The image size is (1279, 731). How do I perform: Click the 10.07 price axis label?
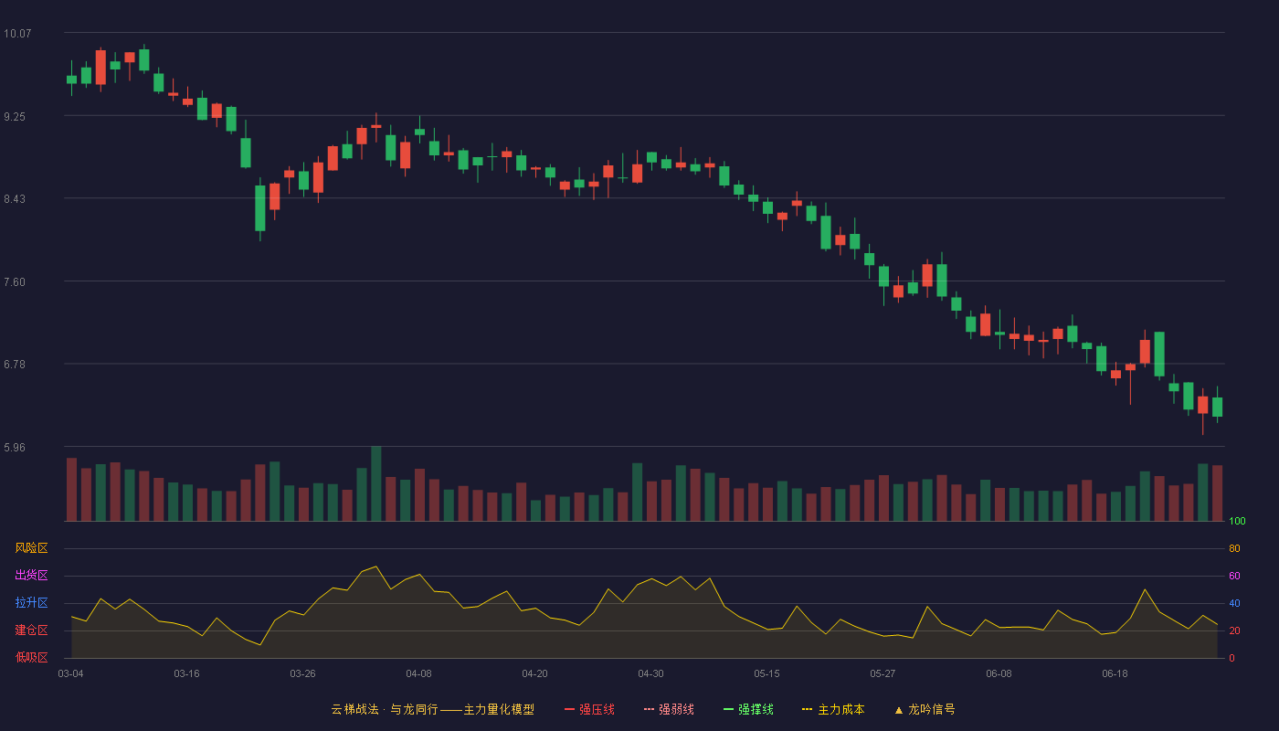coord(17,34)
